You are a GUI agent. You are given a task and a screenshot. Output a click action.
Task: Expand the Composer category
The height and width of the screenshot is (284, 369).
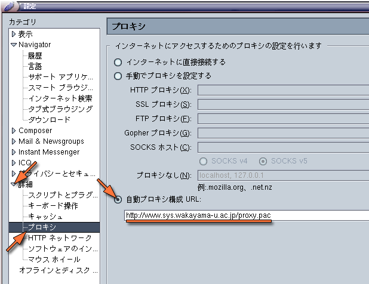[13, 131]
